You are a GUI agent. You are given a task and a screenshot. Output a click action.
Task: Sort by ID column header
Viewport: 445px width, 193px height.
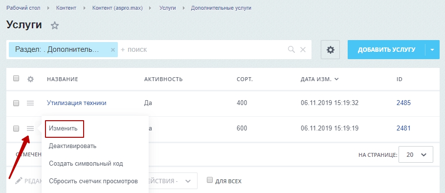click(x=400, y=79)
